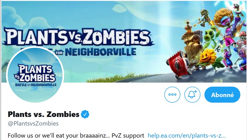Click the blue verified checkmark badge

(85, 114)
